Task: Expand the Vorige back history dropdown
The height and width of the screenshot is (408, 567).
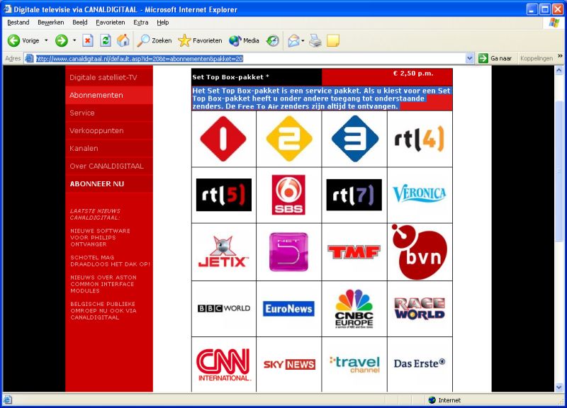Action: click(x=46, y=40)
